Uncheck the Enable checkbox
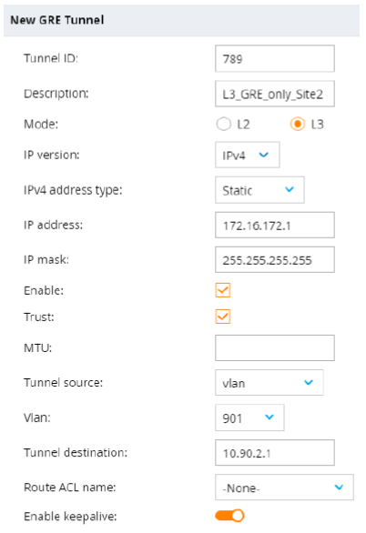 click(223, 290)
